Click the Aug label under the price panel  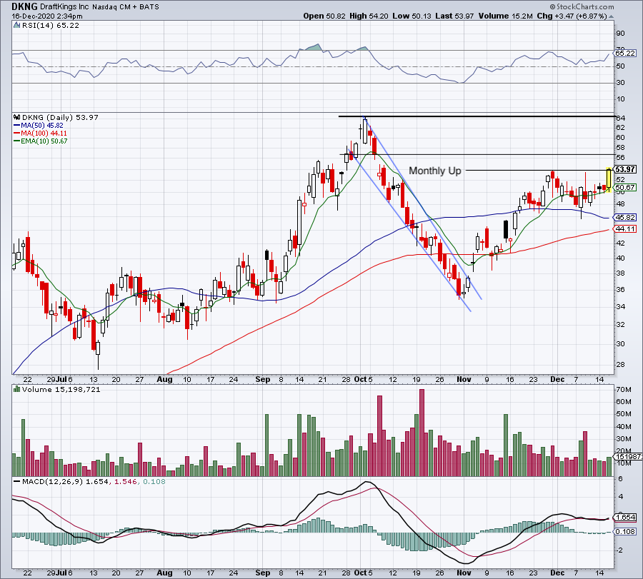click(x=164, y=379)
